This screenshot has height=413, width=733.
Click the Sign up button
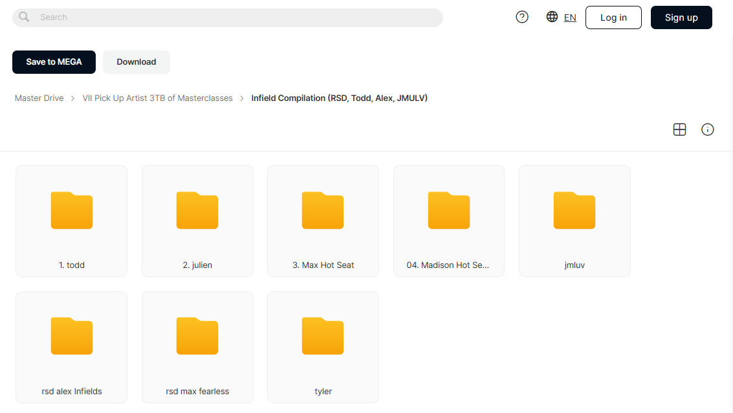point(681,17)
